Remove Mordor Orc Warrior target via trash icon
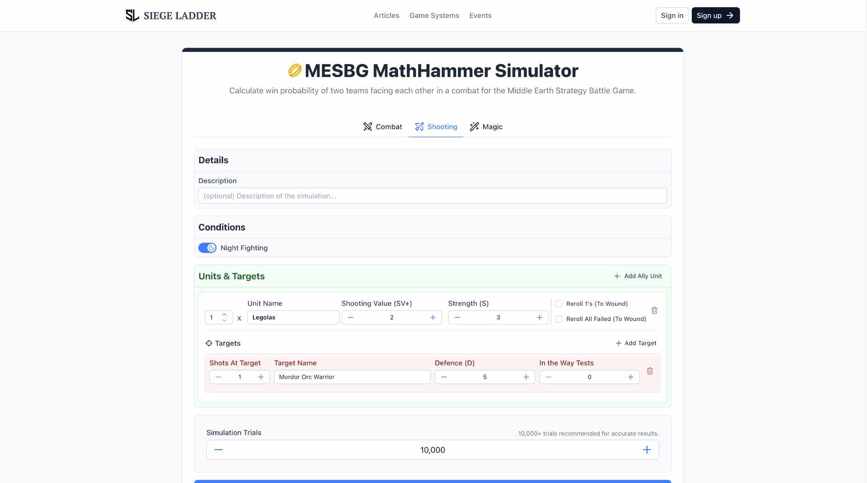 pos(650,371)
